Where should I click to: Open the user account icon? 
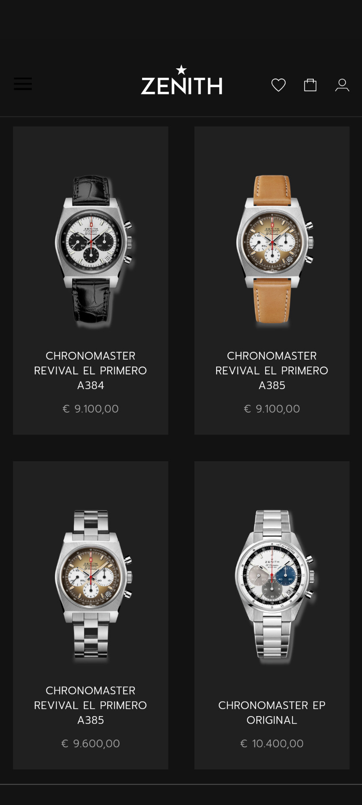tap(342, 85)
